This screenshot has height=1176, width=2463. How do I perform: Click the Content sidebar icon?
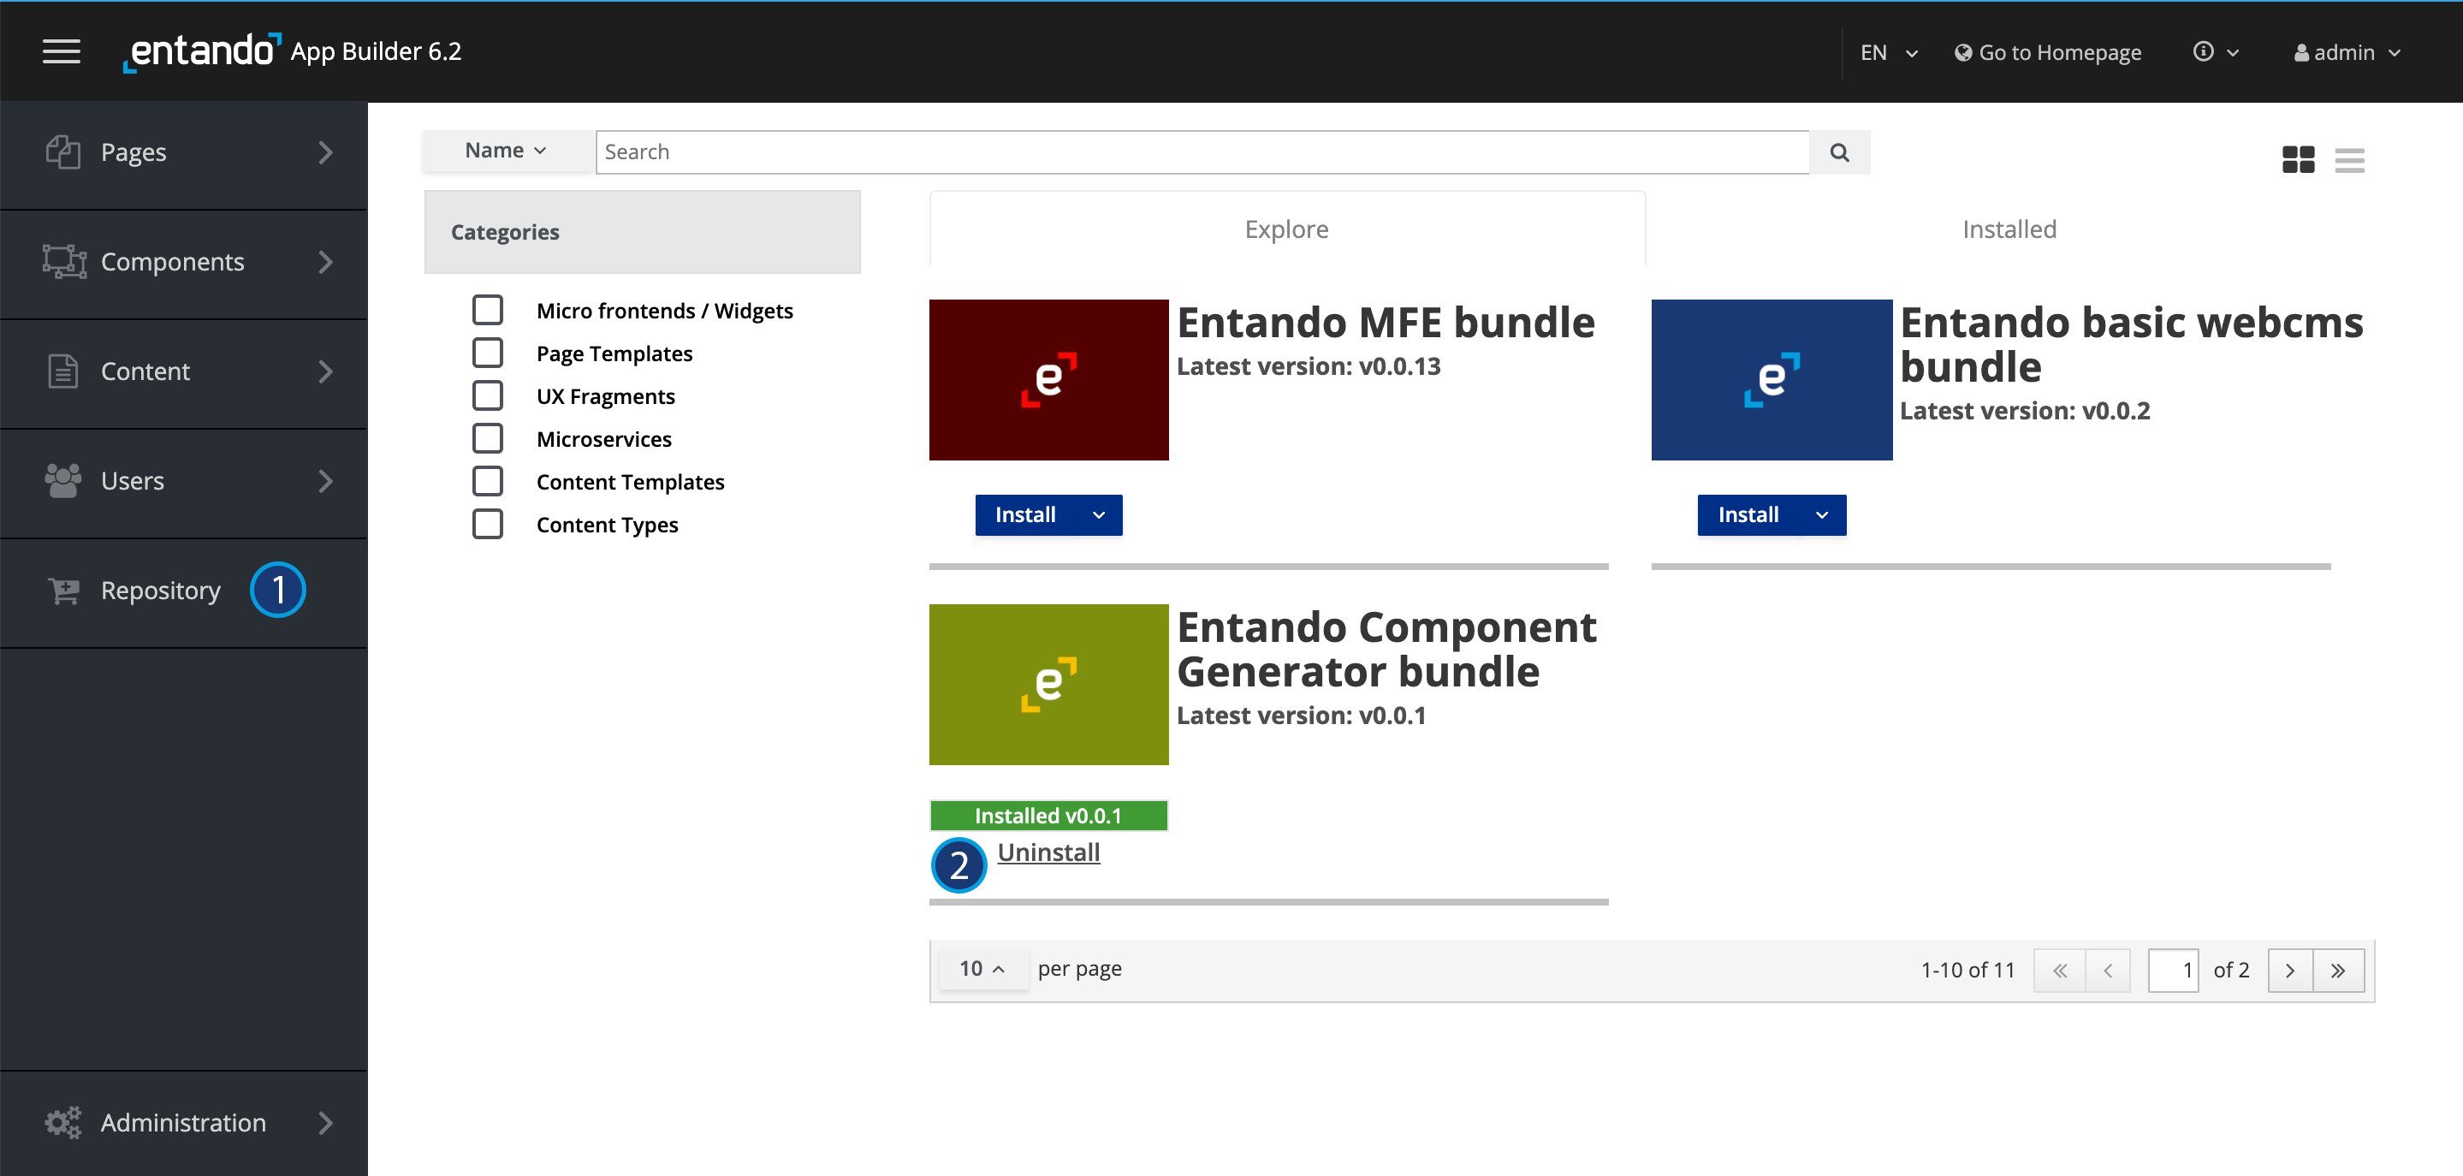pyautogui.click(x=62, y=372)
